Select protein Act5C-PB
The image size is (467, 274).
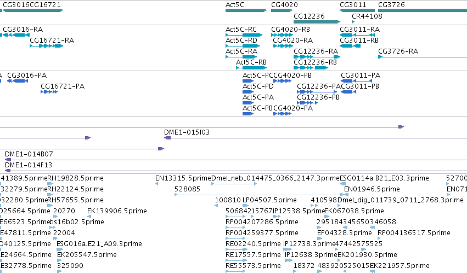pos(248,114)
